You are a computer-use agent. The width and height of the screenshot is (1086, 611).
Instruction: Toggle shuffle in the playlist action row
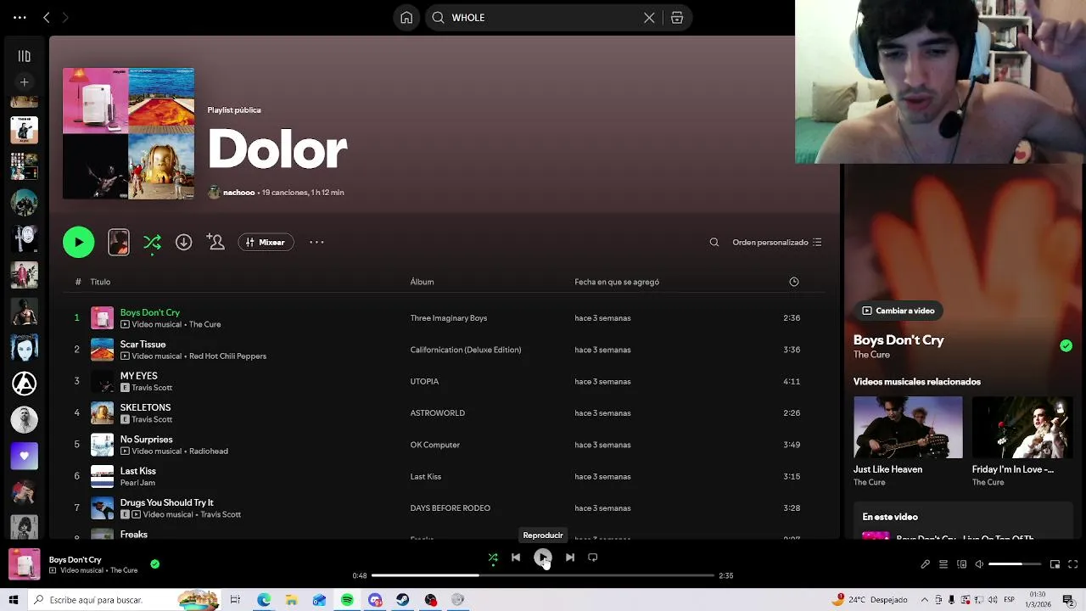152,243
